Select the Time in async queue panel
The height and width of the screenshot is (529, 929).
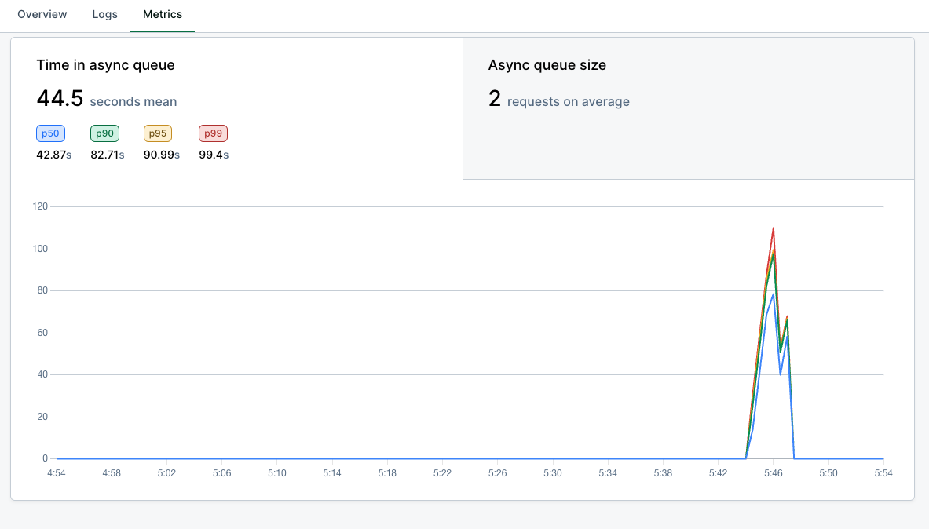coord(237,108)
